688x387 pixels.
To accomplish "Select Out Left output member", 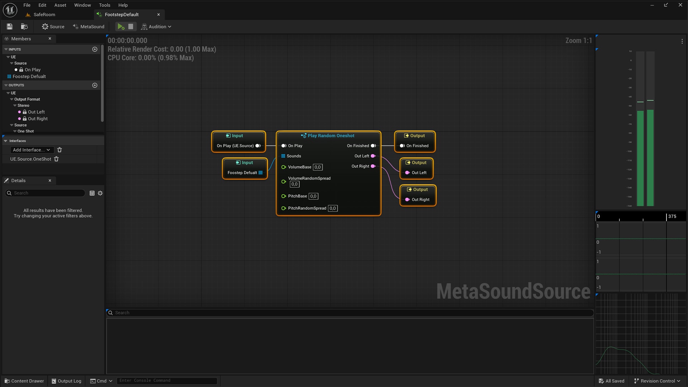I will [x=36, y=112].
